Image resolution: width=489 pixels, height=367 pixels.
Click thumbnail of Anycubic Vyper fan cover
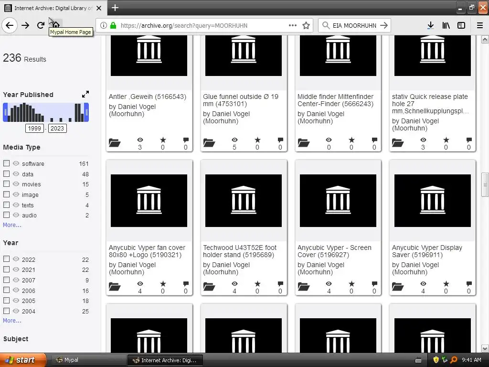tap(149, 201)
